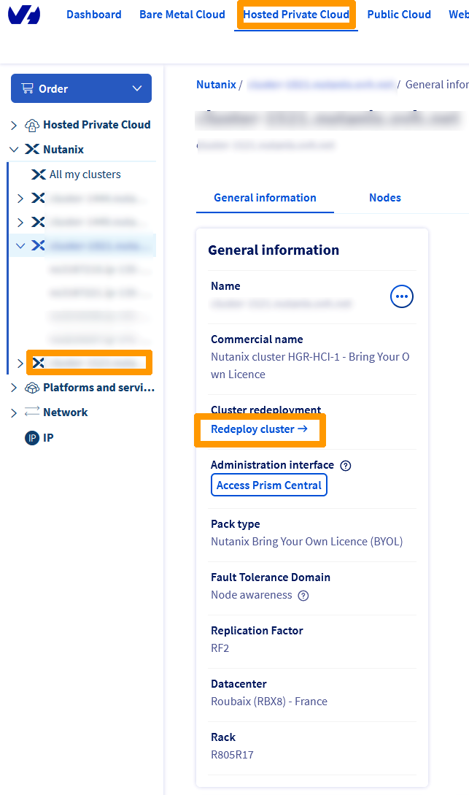Viewport: 469px width, 795px height.
Task: Click the help icon next to Administration interface
Action: click(345, 465)
